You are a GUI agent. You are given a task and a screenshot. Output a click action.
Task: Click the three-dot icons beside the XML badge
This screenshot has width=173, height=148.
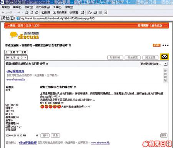click(165, 45)
